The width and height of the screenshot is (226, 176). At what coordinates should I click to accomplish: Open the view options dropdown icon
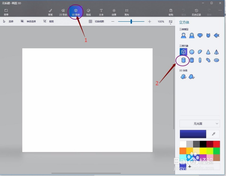pyautogui.click(x=170, y=22)
